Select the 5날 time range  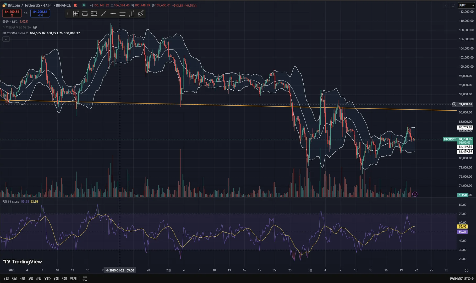tap(14, 279)
